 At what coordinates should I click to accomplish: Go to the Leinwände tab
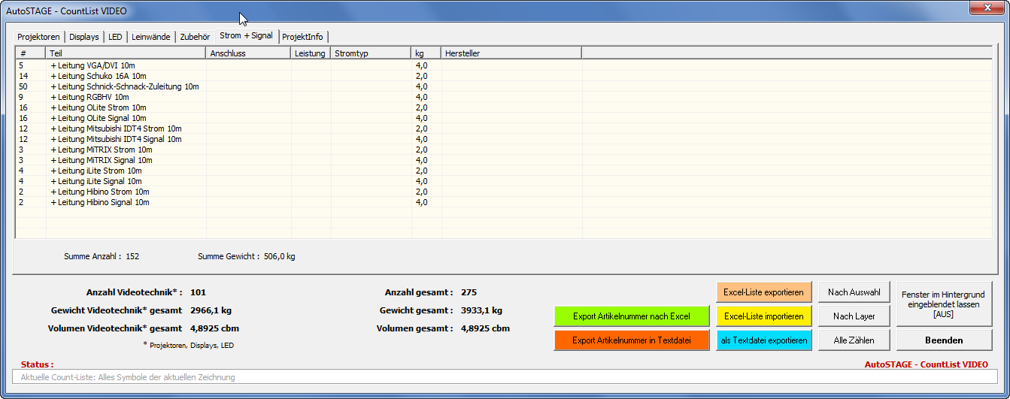(151, 37)
